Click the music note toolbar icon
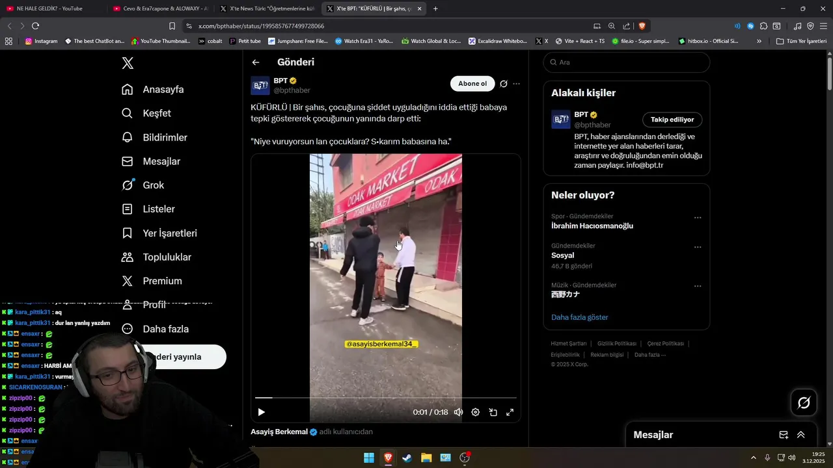 (797, 26)
